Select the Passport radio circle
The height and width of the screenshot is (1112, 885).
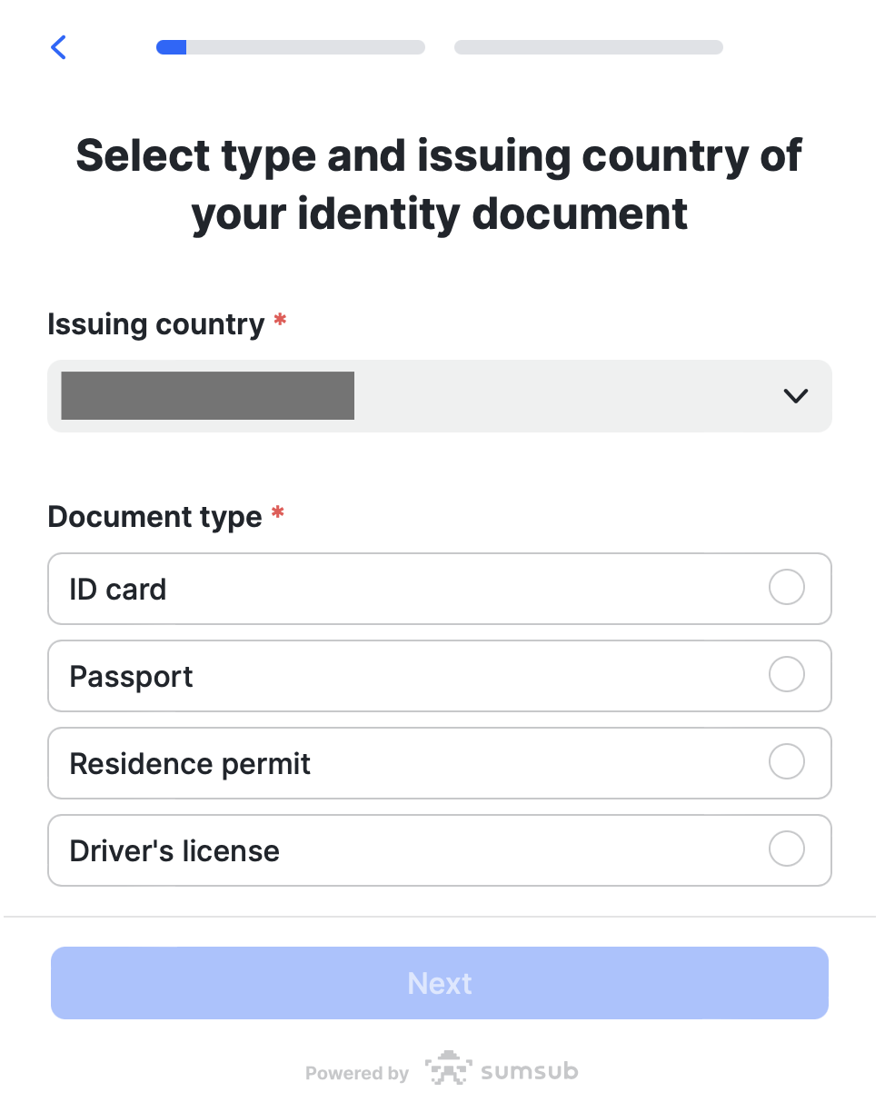786,675
